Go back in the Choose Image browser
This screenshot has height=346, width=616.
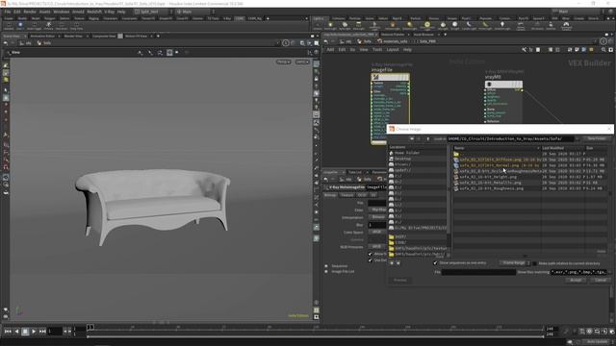click(x=412, y=138)
